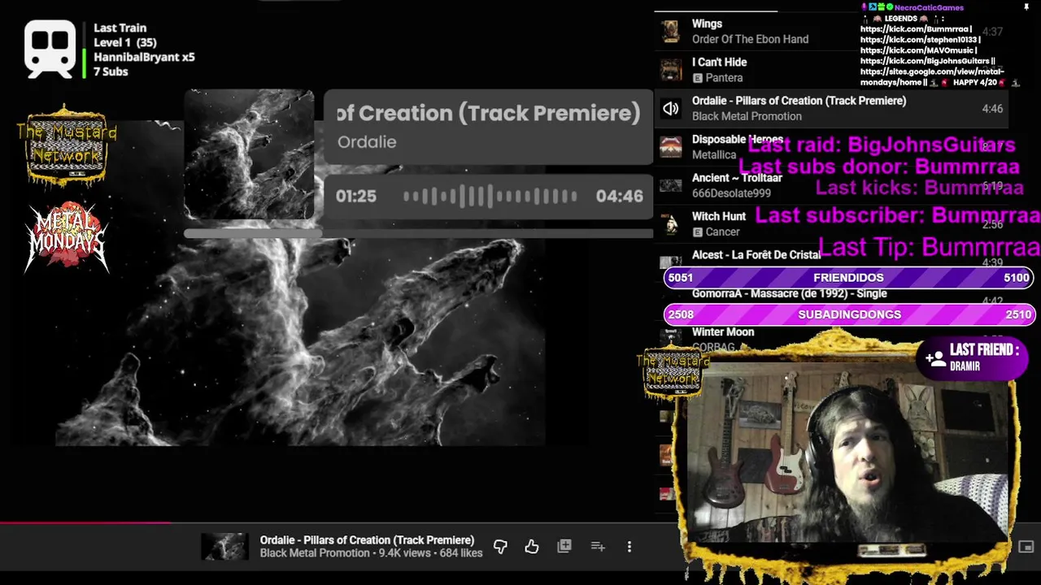Open artist Cancer in the queue

[x=722, y=232]
